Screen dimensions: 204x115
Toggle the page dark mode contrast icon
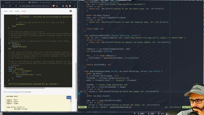(x=70, y=11)
